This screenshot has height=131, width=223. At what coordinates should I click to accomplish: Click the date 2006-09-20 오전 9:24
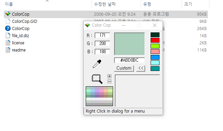[x=115, y=14]
